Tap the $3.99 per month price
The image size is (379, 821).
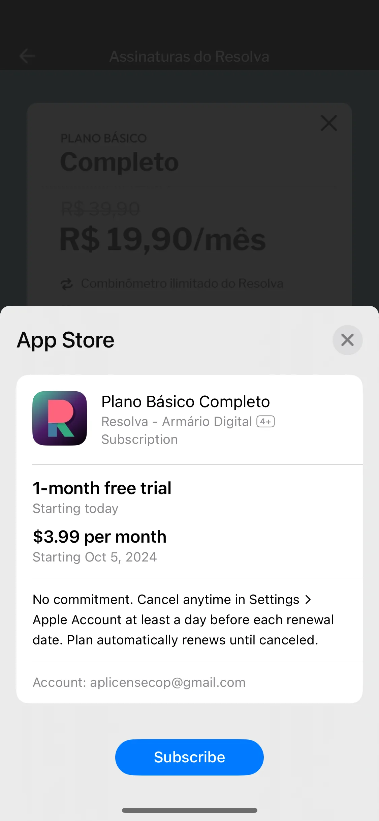[x=100, y=537]
